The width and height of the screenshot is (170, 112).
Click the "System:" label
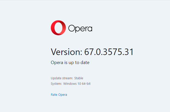56,83
